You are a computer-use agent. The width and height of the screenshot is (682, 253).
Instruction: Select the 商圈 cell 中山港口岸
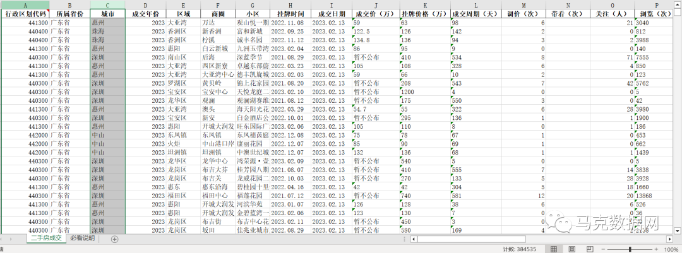pyautogui.click(x=218, y=143)
